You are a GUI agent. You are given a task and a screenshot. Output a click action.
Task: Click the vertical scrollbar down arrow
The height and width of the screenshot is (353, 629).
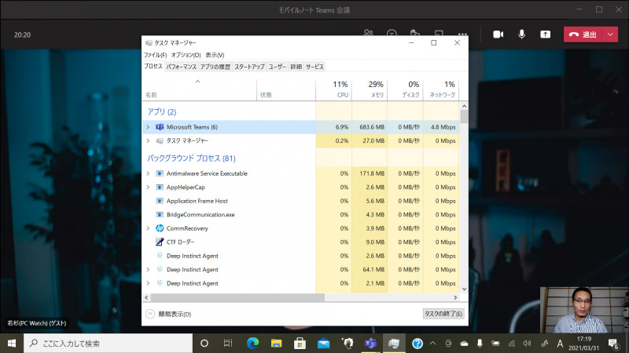[464, 289]
